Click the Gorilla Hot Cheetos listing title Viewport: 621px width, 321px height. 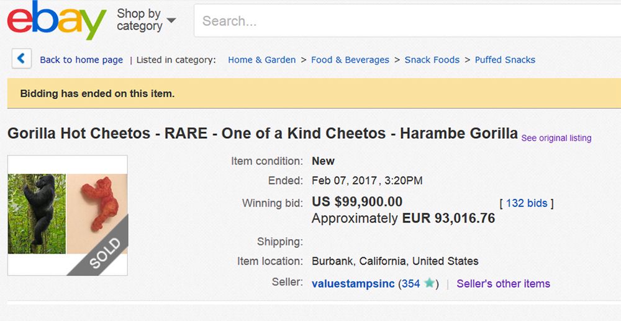[x=263, y=133]
